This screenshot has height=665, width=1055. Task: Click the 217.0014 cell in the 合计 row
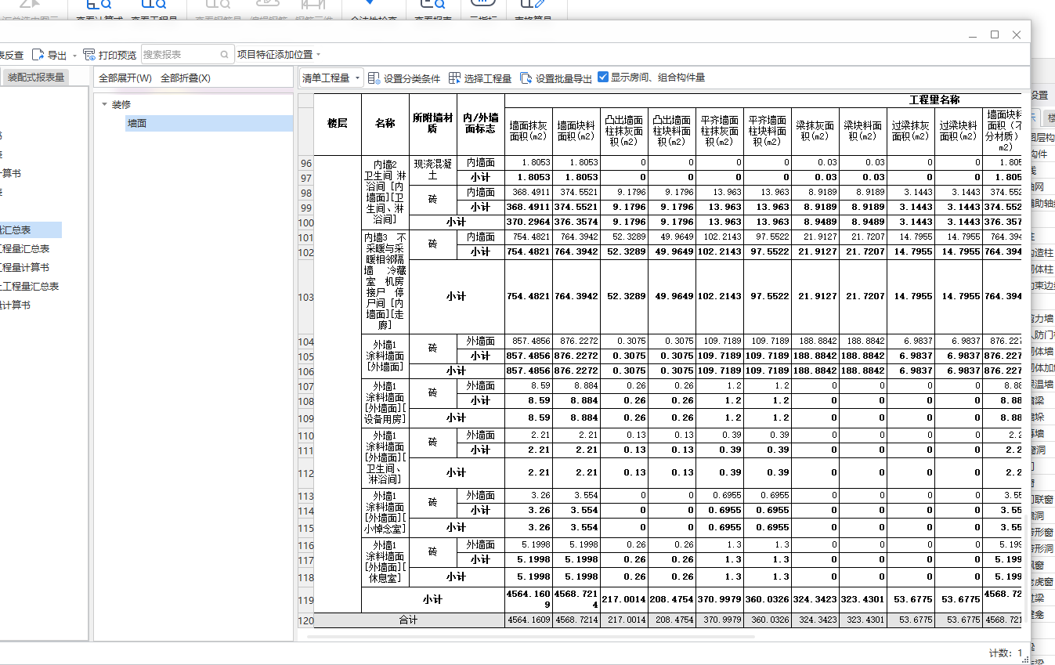(624, 620)
